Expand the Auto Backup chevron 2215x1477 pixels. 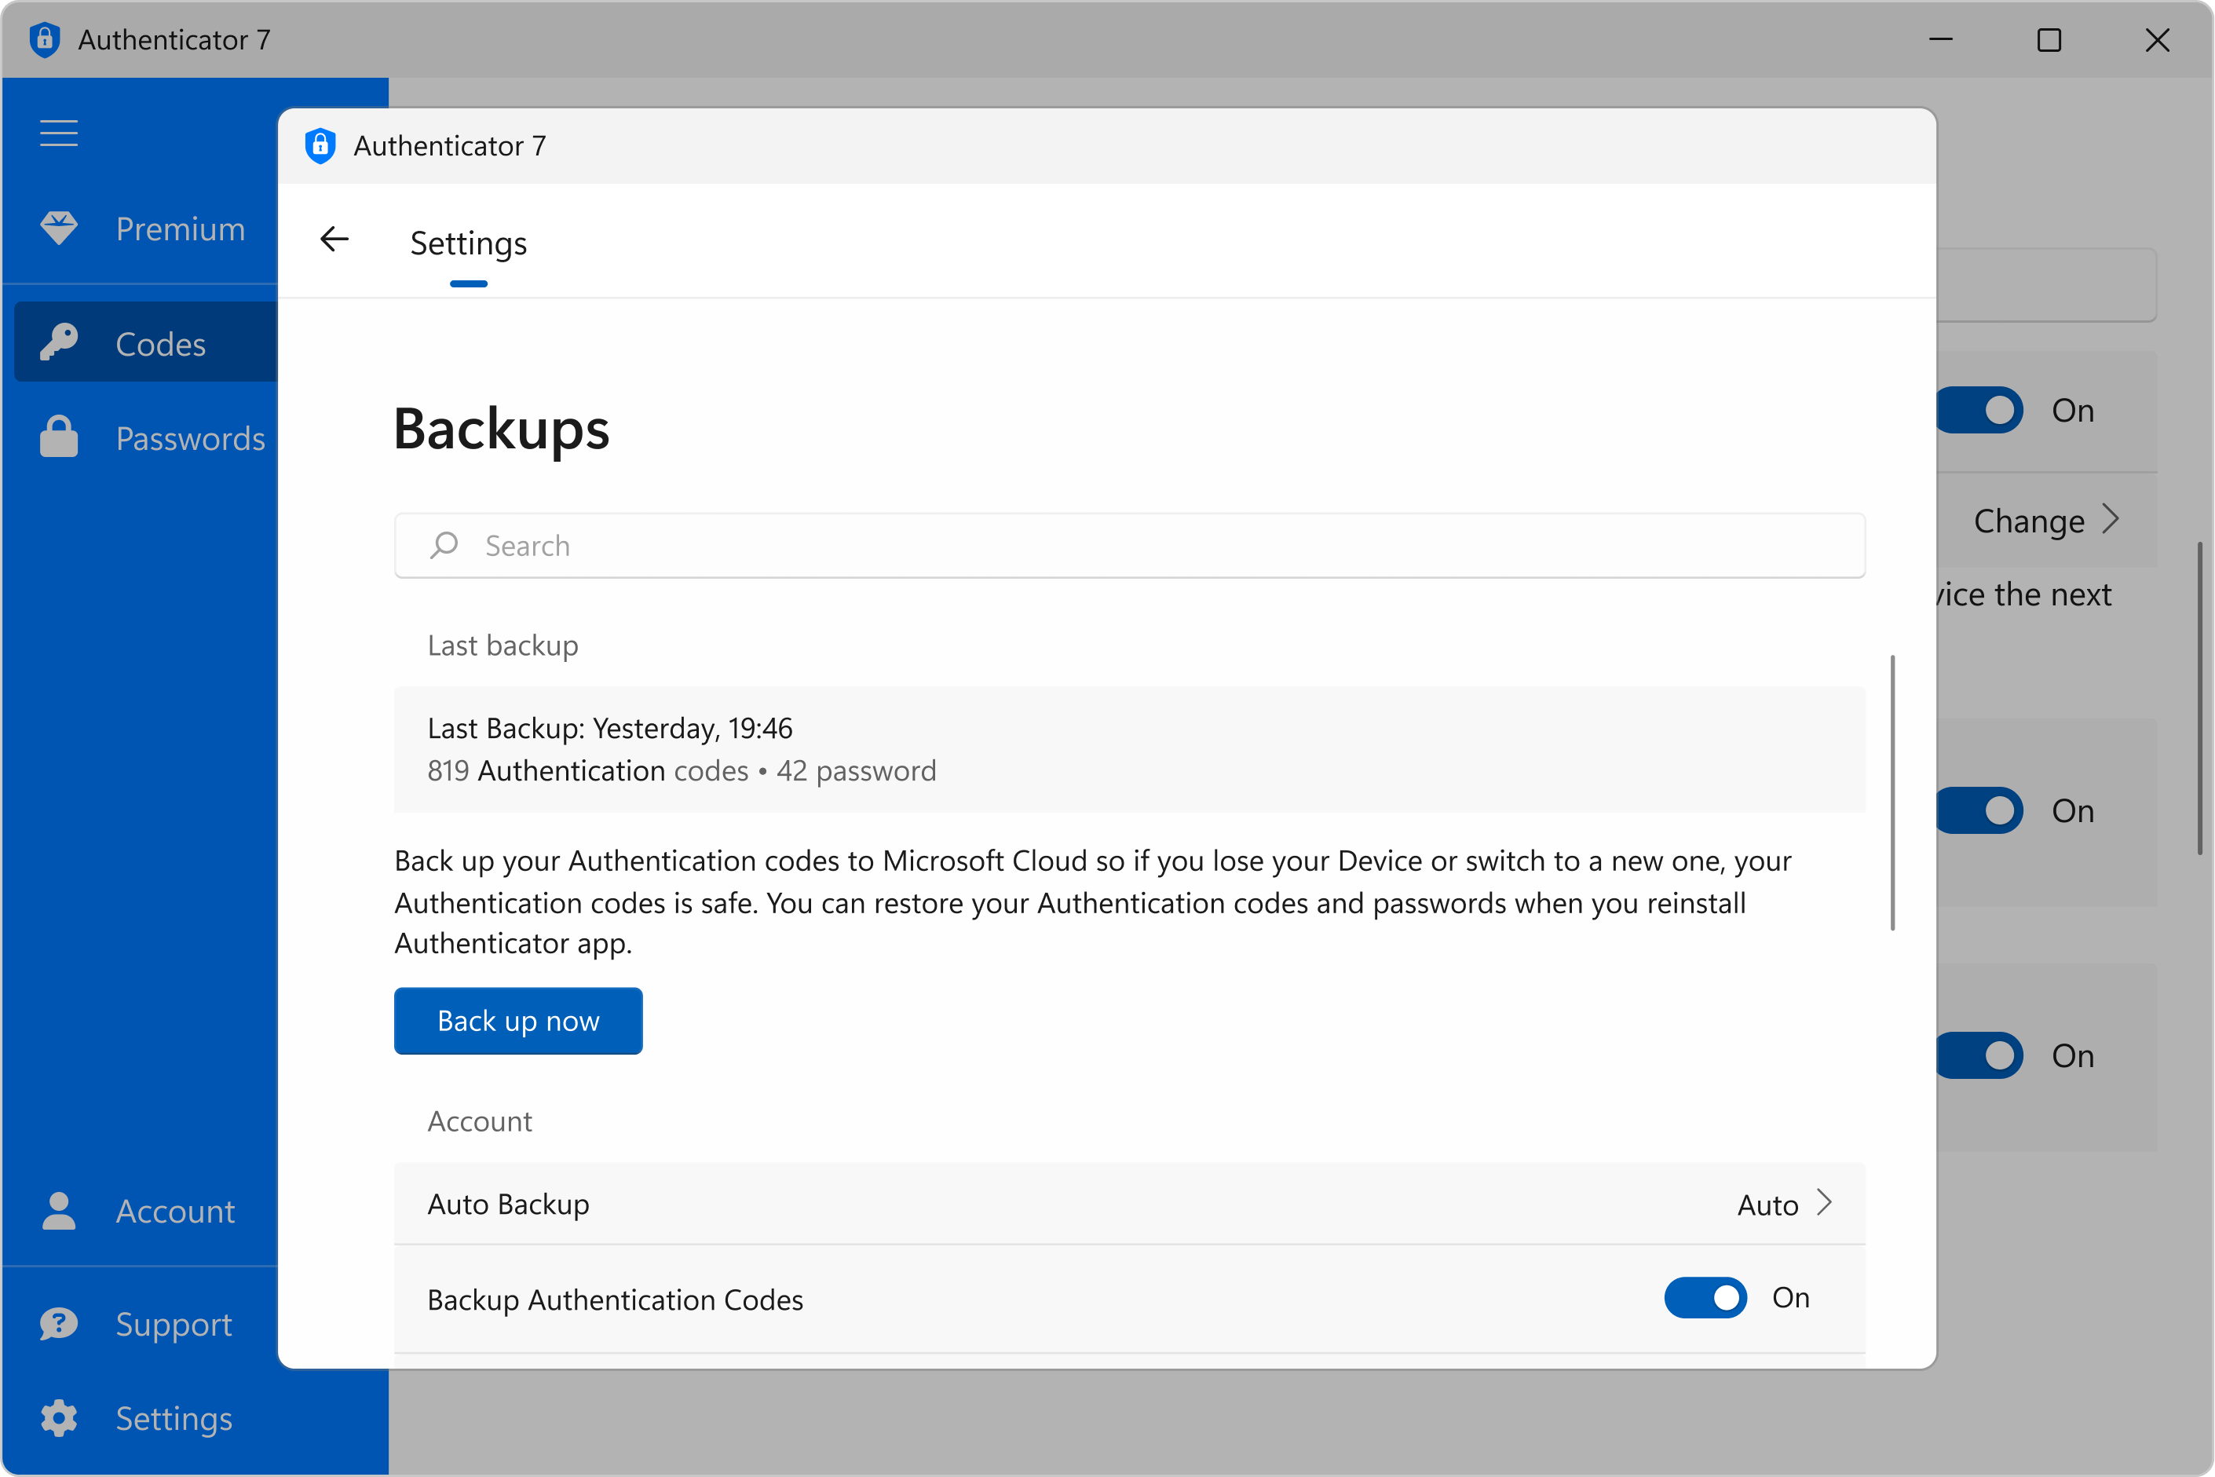click(1825, 1203)
